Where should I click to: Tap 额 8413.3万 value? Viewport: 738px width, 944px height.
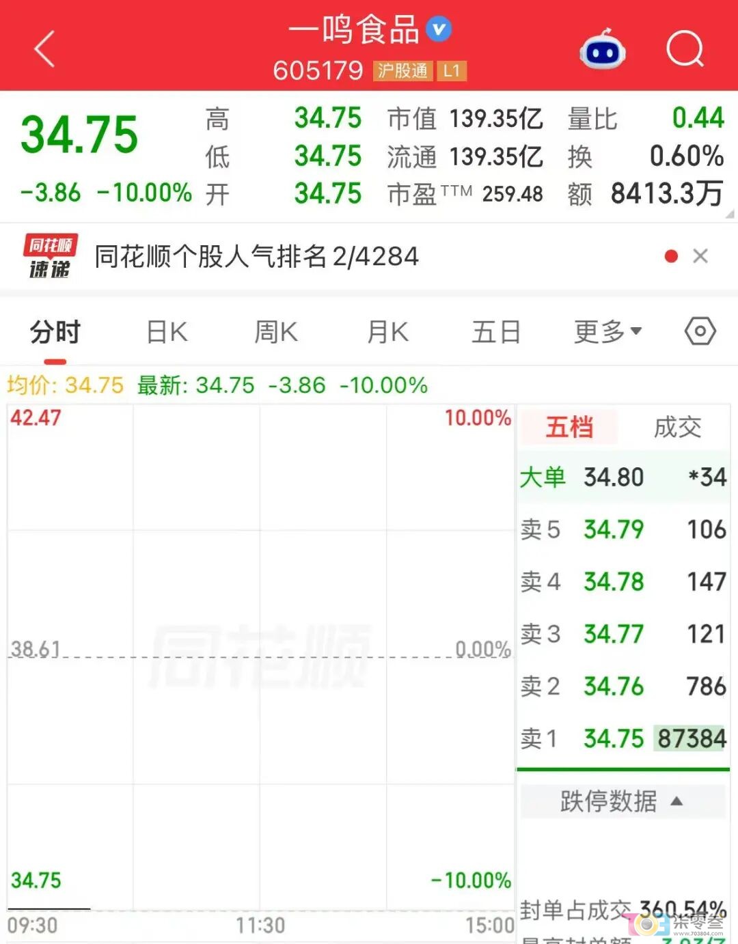click(x=667, y=194)
